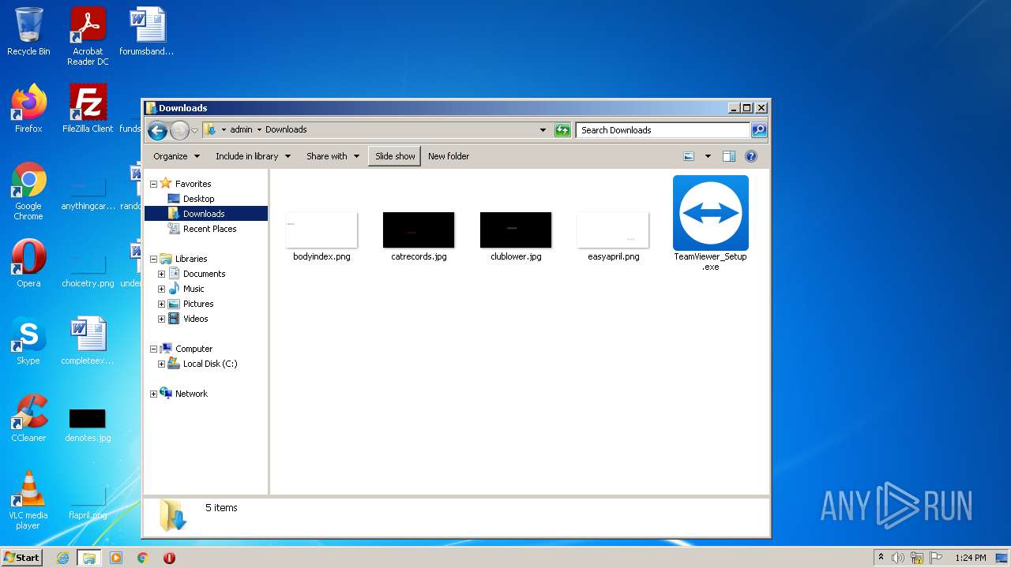Open Explorer Help question mark icon
The height and width of the screenshot is (568, 1011).
click(x=751, y=156)
